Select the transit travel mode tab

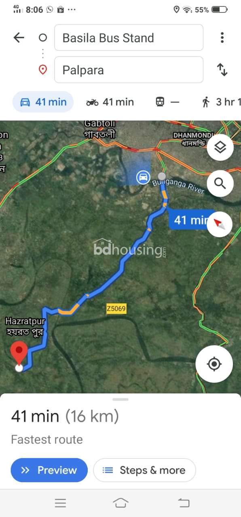(x=167, y=102)
